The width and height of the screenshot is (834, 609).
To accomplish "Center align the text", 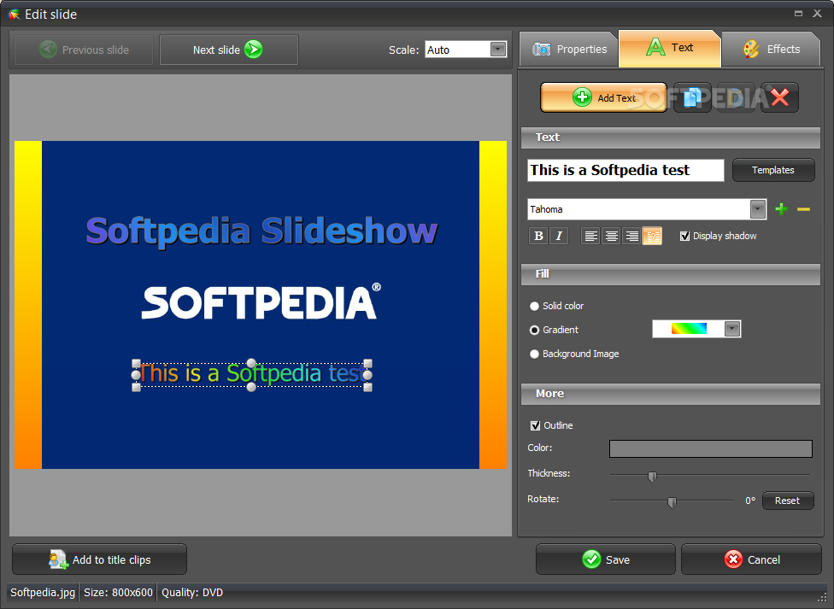I will pyautogui.click(x=611, y=236).
